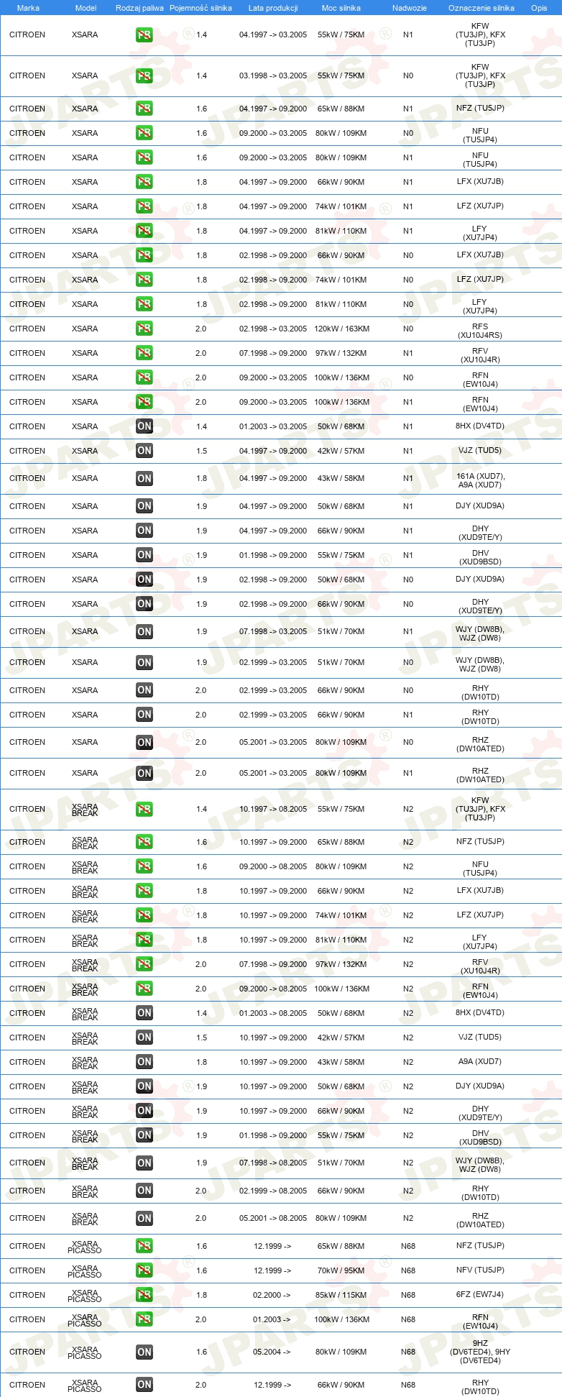Viewport: 562px width, 1397px height.
Task: Select the PB icon in the Picasso 70kW / 95KM row
Action: (x=144, y=1270)
